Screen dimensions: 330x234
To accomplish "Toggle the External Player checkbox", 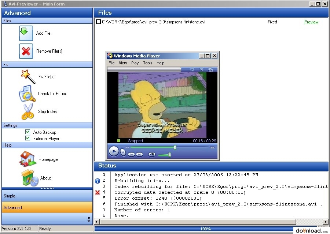I will coord(27,138).
